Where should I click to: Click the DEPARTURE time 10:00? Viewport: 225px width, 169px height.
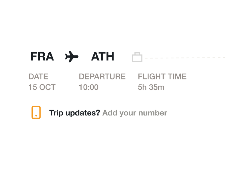89,88
